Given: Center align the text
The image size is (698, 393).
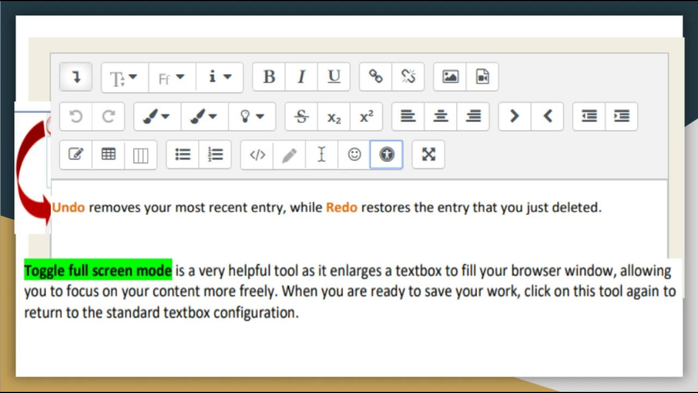Looking at the screenshot, I should click(x=441, y=116).
